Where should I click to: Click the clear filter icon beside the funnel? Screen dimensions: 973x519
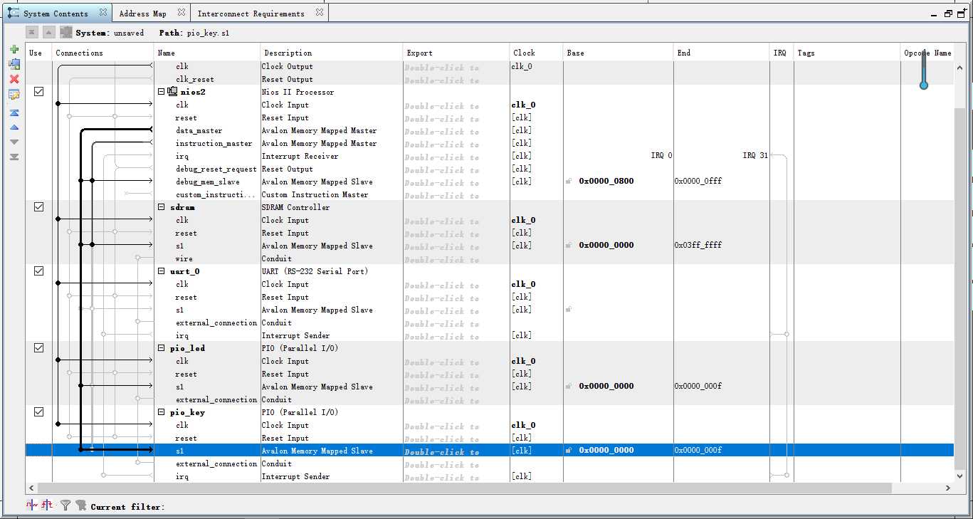tap(80, 505)
